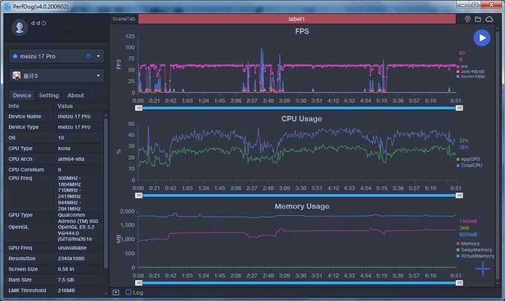505x301 pixels.
Task: Expand the bottom-left log panel arrow
Action: (116, 292)
